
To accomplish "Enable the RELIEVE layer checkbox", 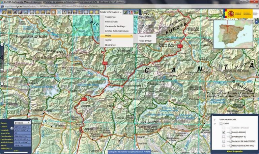I will coord(224,146).
